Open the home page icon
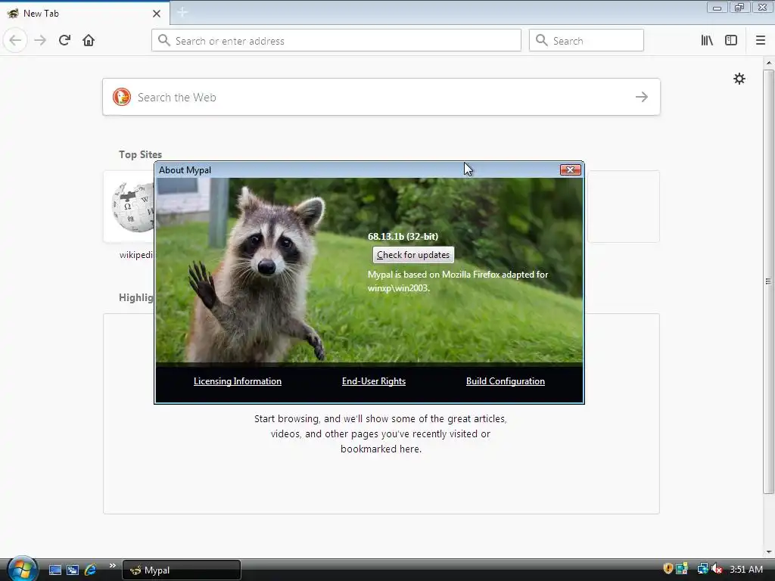The image size is (775, 581). [x=89, y=40]
